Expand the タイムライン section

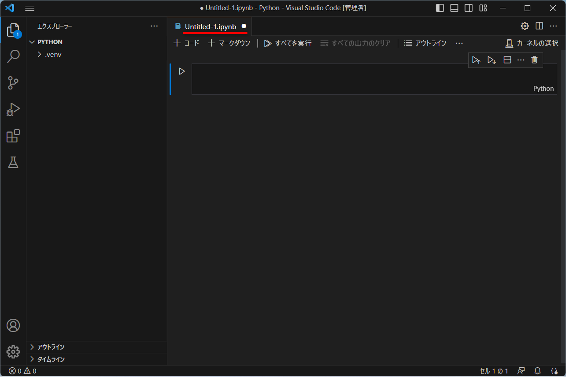pos(51,359)
